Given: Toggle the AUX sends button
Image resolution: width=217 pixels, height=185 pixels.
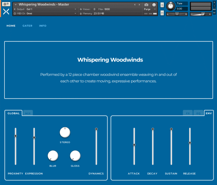Looking at the screenshot, I should 214,9.
